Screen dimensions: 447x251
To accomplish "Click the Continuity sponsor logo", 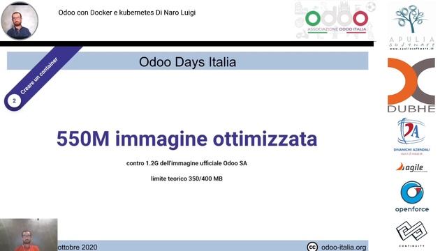I will (x=411, y=234).
